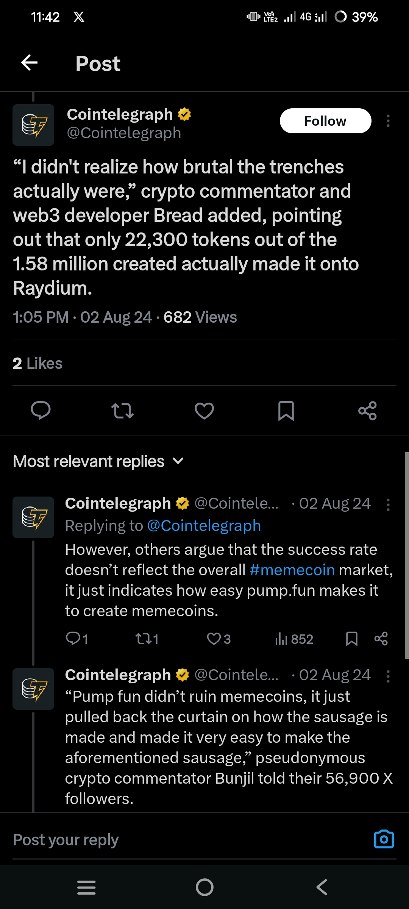
Task: Tap the back arrow next to Post
Action: click(x=29, y=63)
